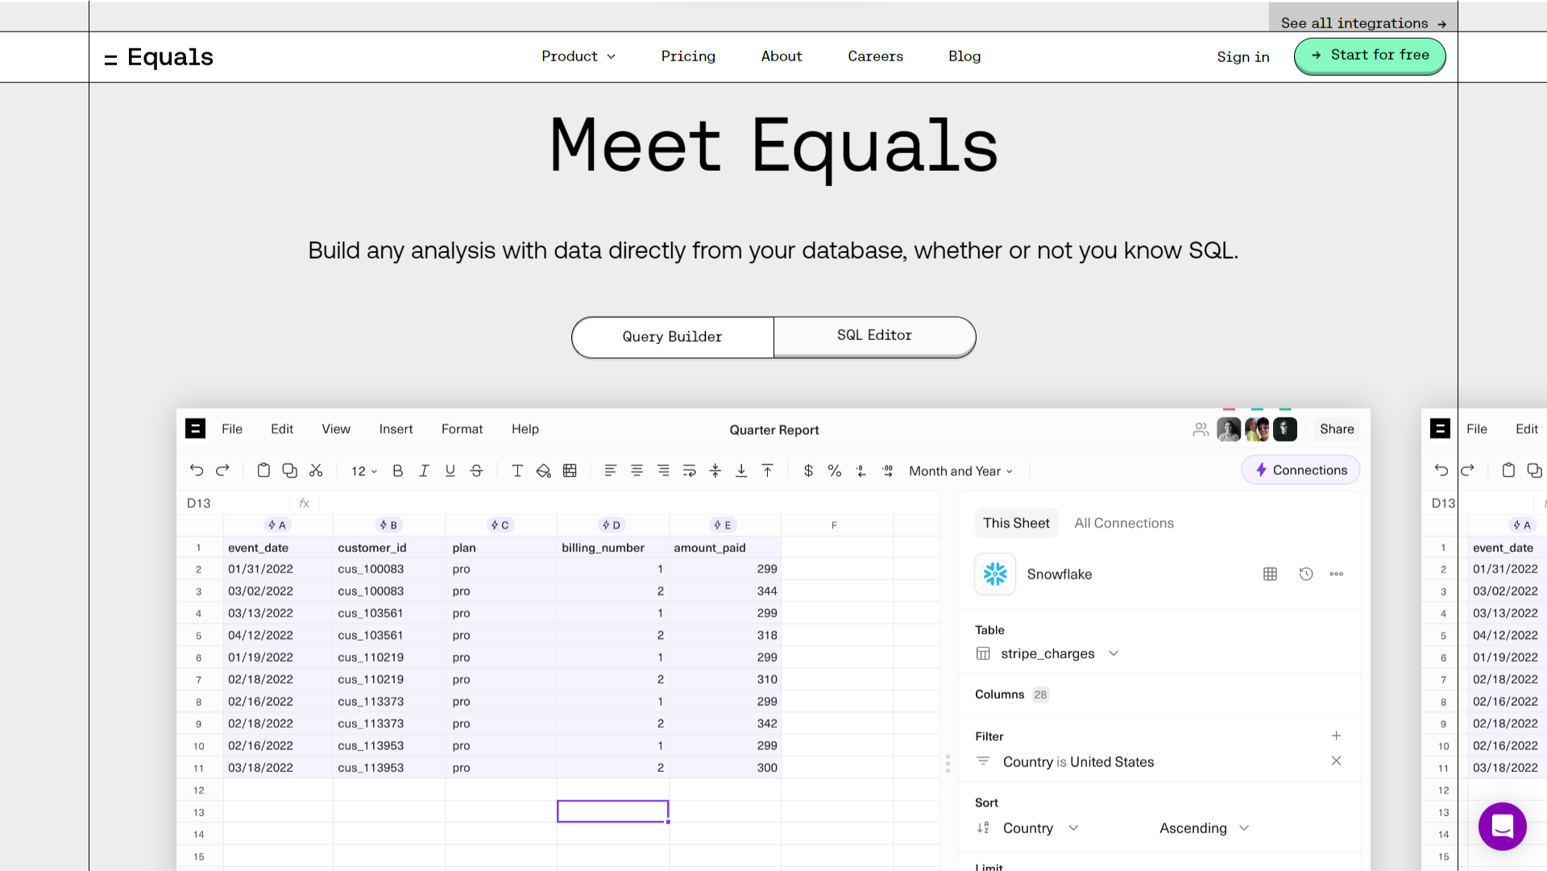
Task: Toggle text wrapping
Action: pos(689,471)
